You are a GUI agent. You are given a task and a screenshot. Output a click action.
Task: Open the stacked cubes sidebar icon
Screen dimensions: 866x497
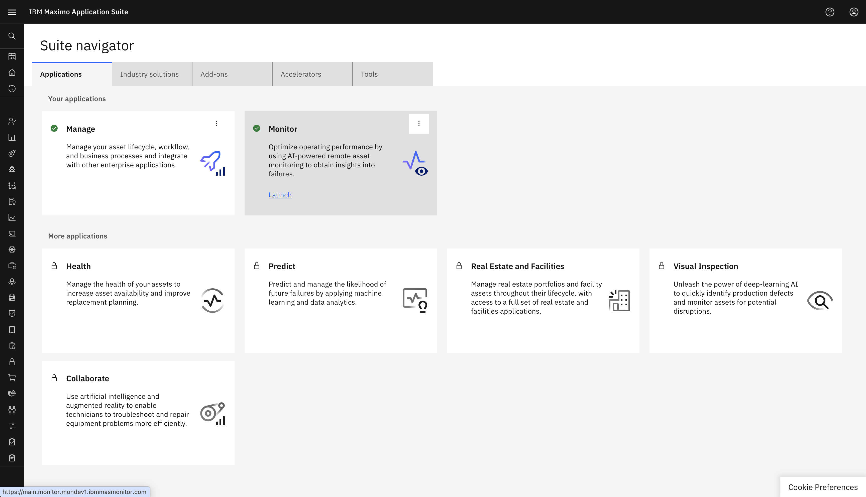(x=12, y=169)
